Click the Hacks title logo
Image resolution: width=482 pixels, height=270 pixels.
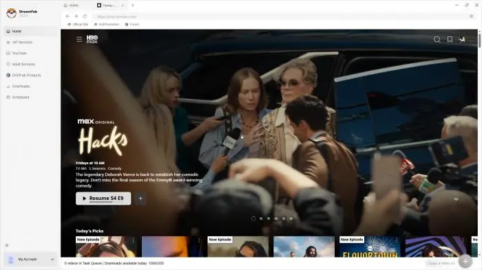[x=103, y=141]
